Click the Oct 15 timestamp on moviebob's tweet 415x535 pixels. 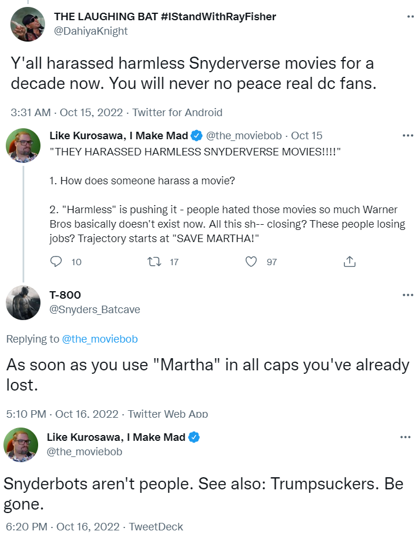tap(306, 136)
